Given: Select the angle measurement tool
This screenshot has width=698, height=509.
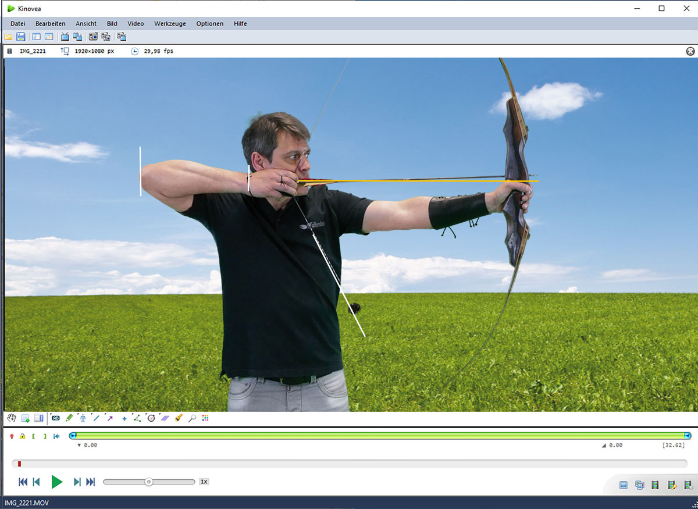Looking at the screenshot, I should click(137, 418).
